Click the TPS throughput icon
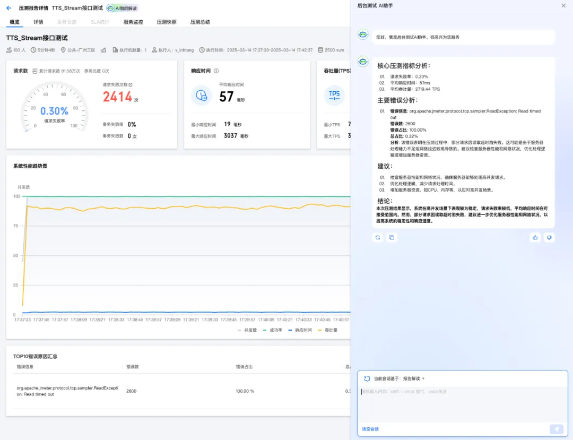Viewport: 573px width, 440px height. click(x=334, y=96)
